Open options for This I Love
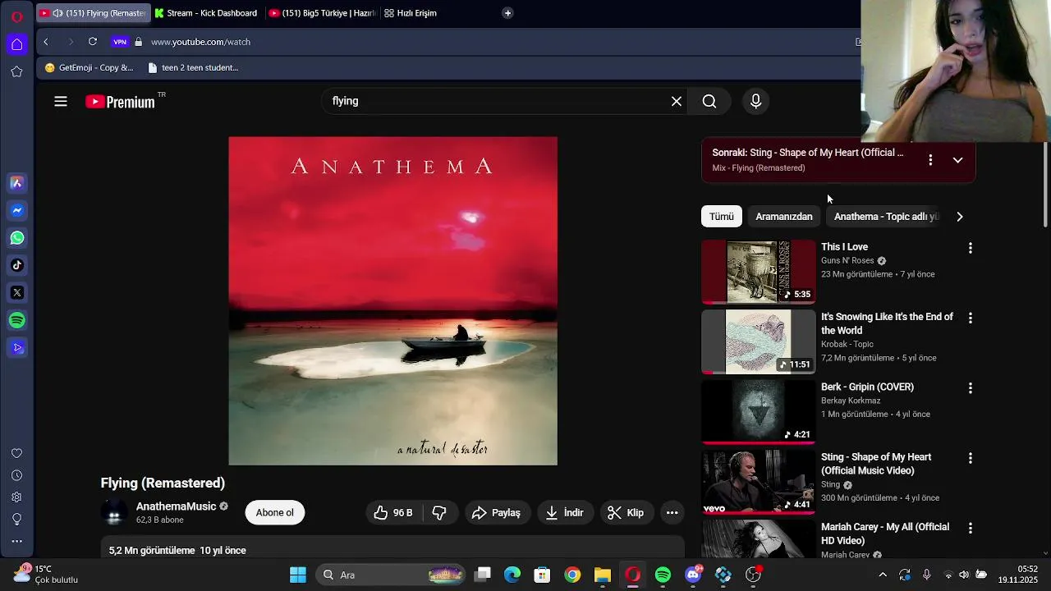Viewport: 1051px width, 591px height. tap(971, 248)
